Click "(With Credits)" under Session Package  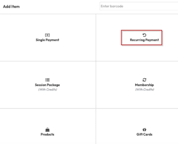(47, 90)
